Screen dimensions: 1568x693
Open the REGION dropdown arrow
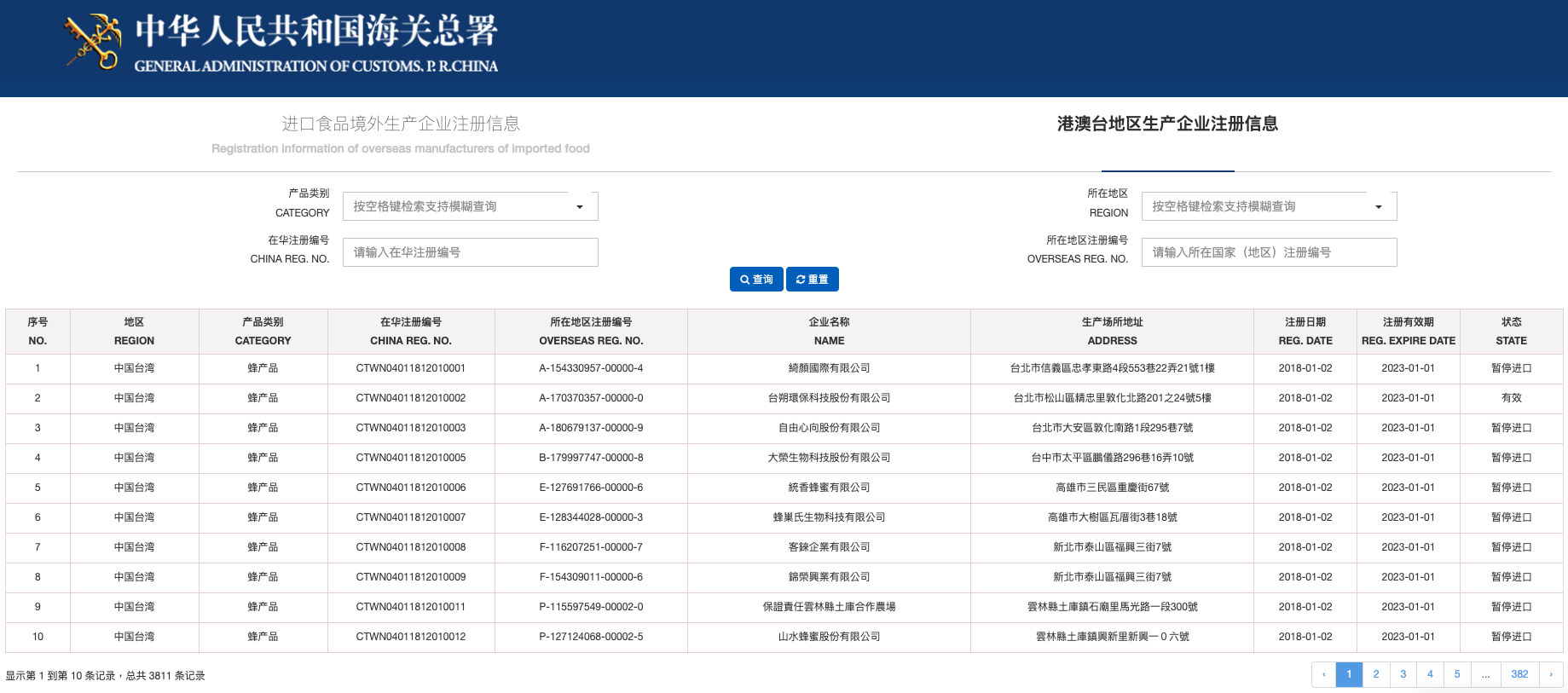pyautogui.click(x=1379, y=207)
